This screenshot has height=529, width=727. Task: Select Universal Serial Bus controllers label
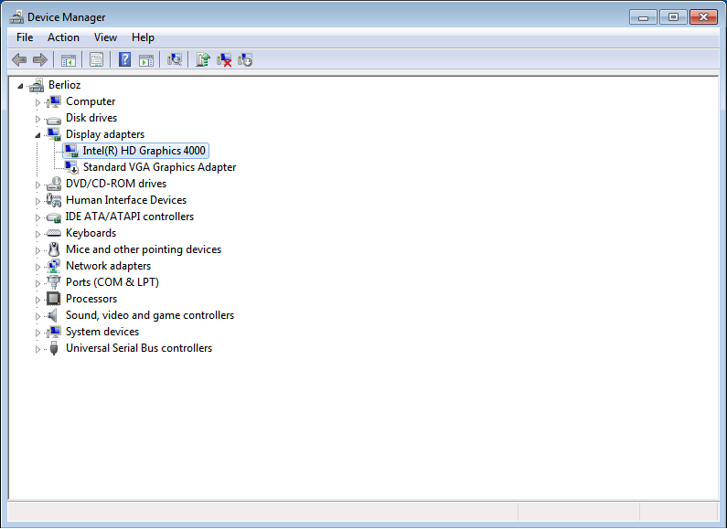[x=139, y=348]
